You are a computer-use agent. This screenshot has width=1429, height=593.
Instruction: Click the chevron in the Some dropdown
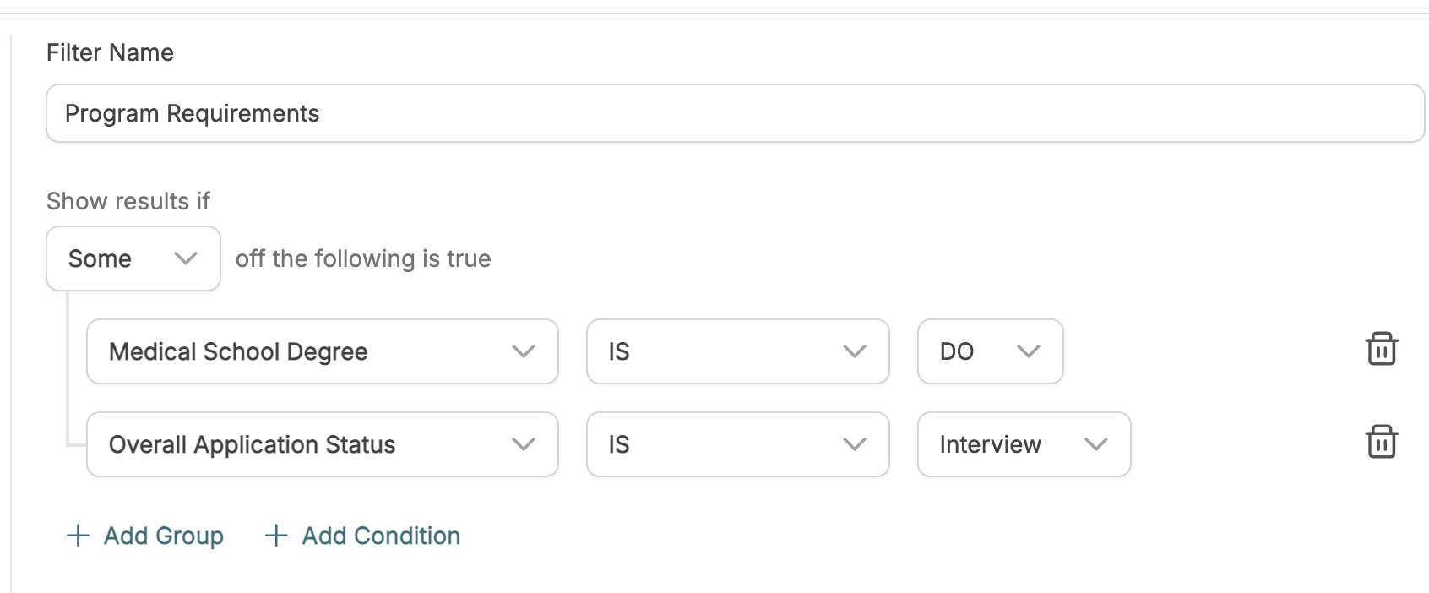[x=185, y=258]
